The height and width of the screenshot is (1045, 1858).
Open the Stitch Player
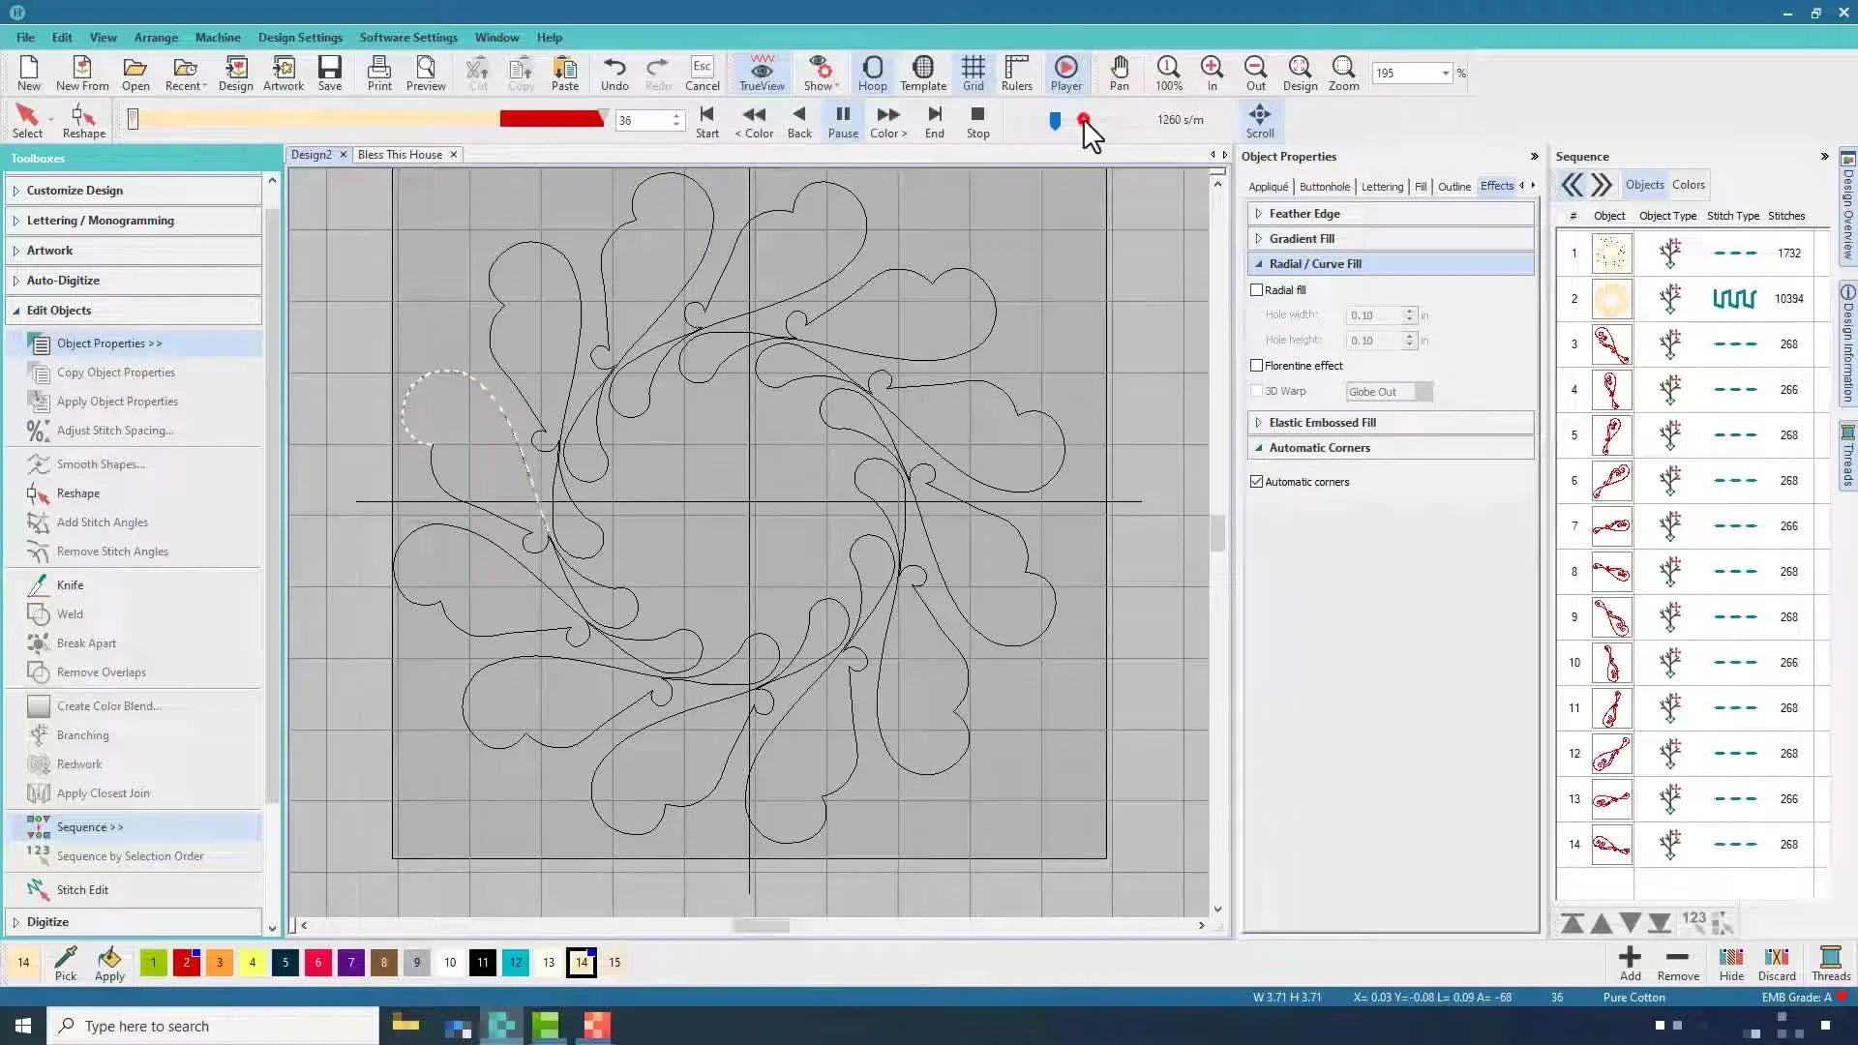click(1064, 73)
